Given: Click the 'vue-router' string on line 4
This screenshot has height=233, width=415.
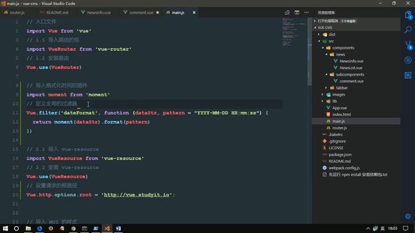Looking at the screenshot, I should coord(113,49).
